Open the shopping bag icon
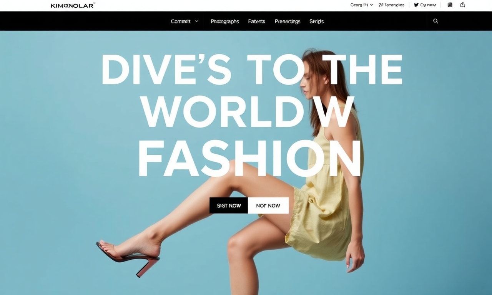492x295 pixels. (x=463, y=5)
